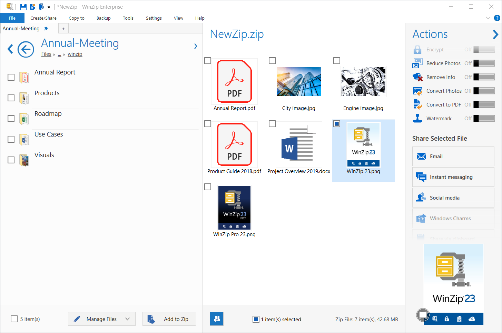Follow the winzip breadcrumb link
The image size is (502, 333).
(75, 54)
